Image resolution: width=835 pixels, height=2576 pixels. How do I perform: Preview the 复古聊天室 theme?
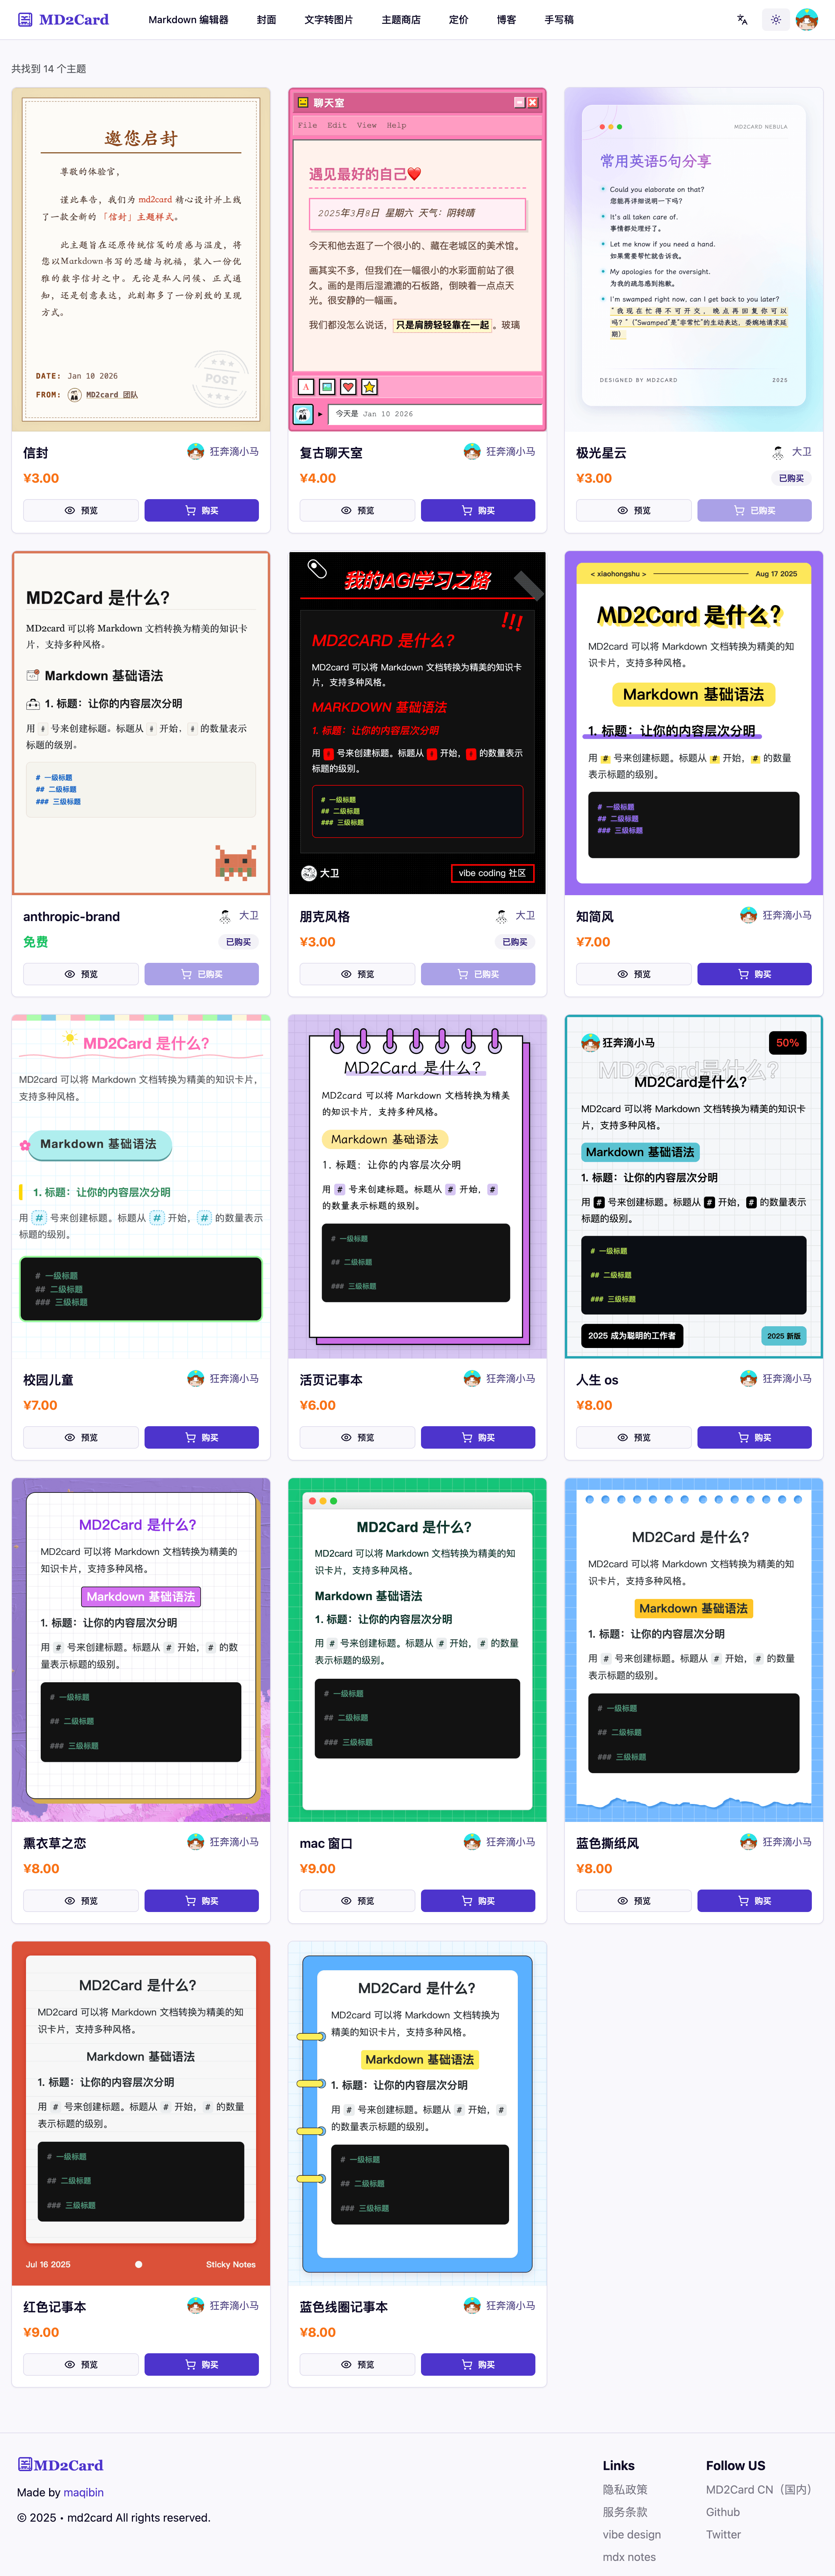point(358,510)
